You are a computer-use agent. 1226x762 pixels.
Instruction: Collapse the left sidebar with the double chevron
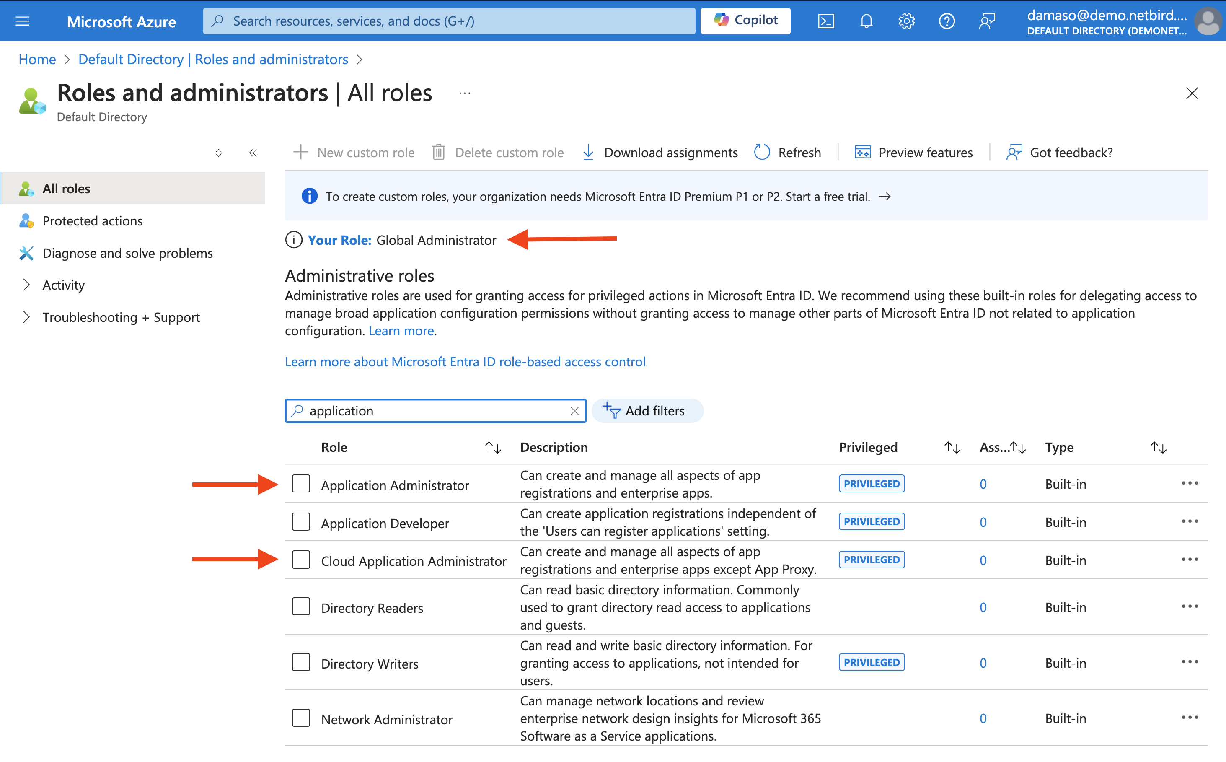pyautogui.click(x=253, y=153)
